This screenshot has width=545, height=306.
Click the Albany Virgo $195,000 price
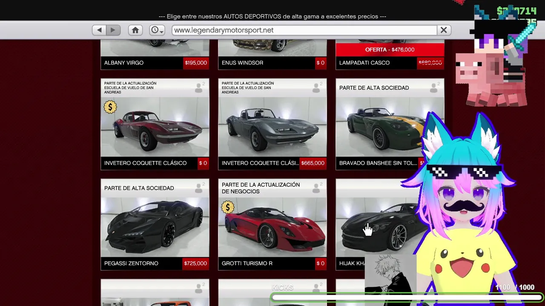196,63
